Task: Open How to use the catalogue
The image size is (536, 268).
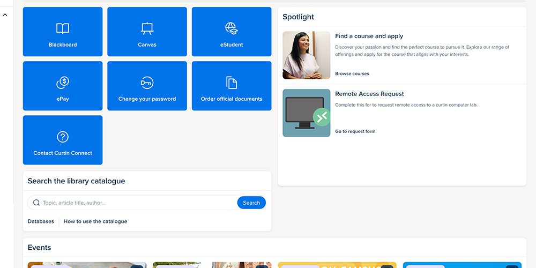Action: click(95, 221)
